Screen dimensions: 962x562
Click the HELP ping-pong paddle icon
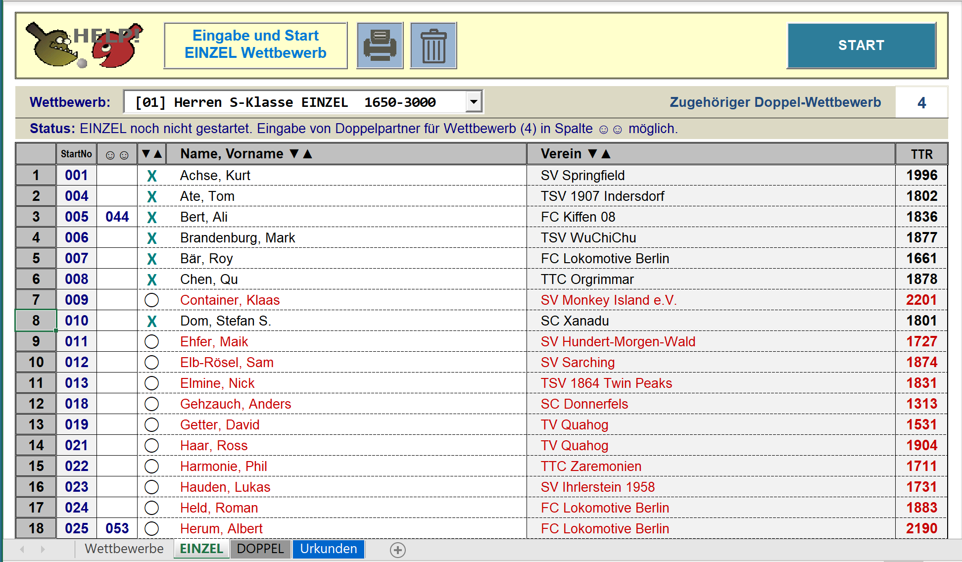[84, 45]
